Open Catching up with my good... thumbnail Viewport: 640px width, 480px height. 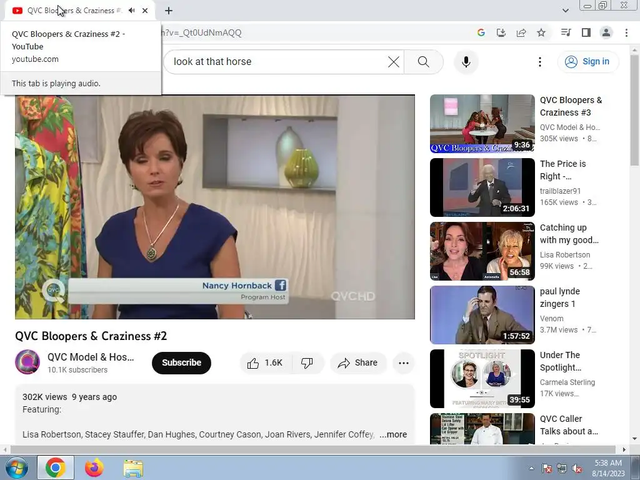click(482, 251)
